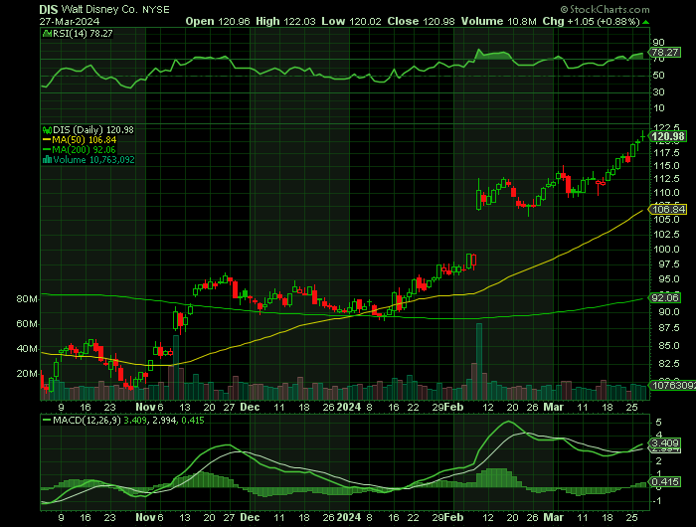This screenshot has width=696, height=527.
Task: Click the Dec label on the MACD date axis
Action: click(250, 517)
